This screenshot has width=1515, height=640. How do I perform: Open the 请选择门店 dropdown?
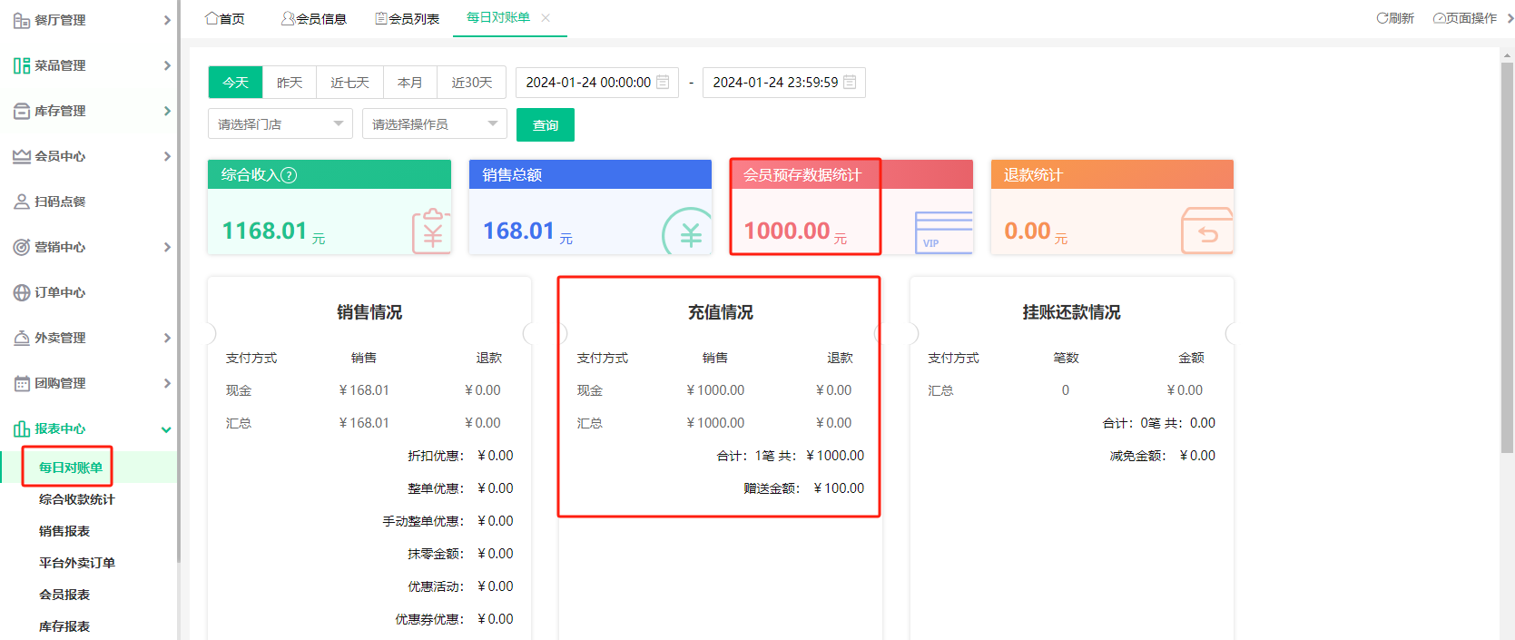[280, 123]
